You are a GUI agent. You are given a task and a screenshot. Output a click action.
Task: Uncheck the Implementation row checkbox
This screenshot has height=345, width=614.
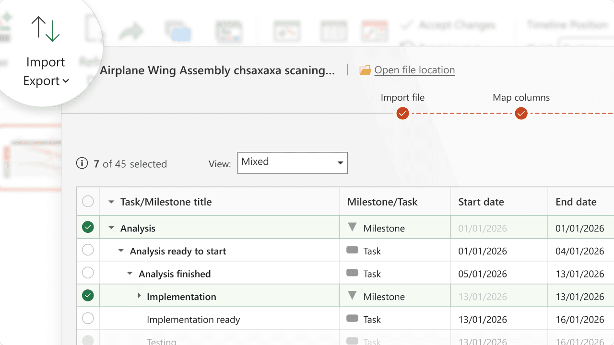pyautogui.click(x=88, y=296)
